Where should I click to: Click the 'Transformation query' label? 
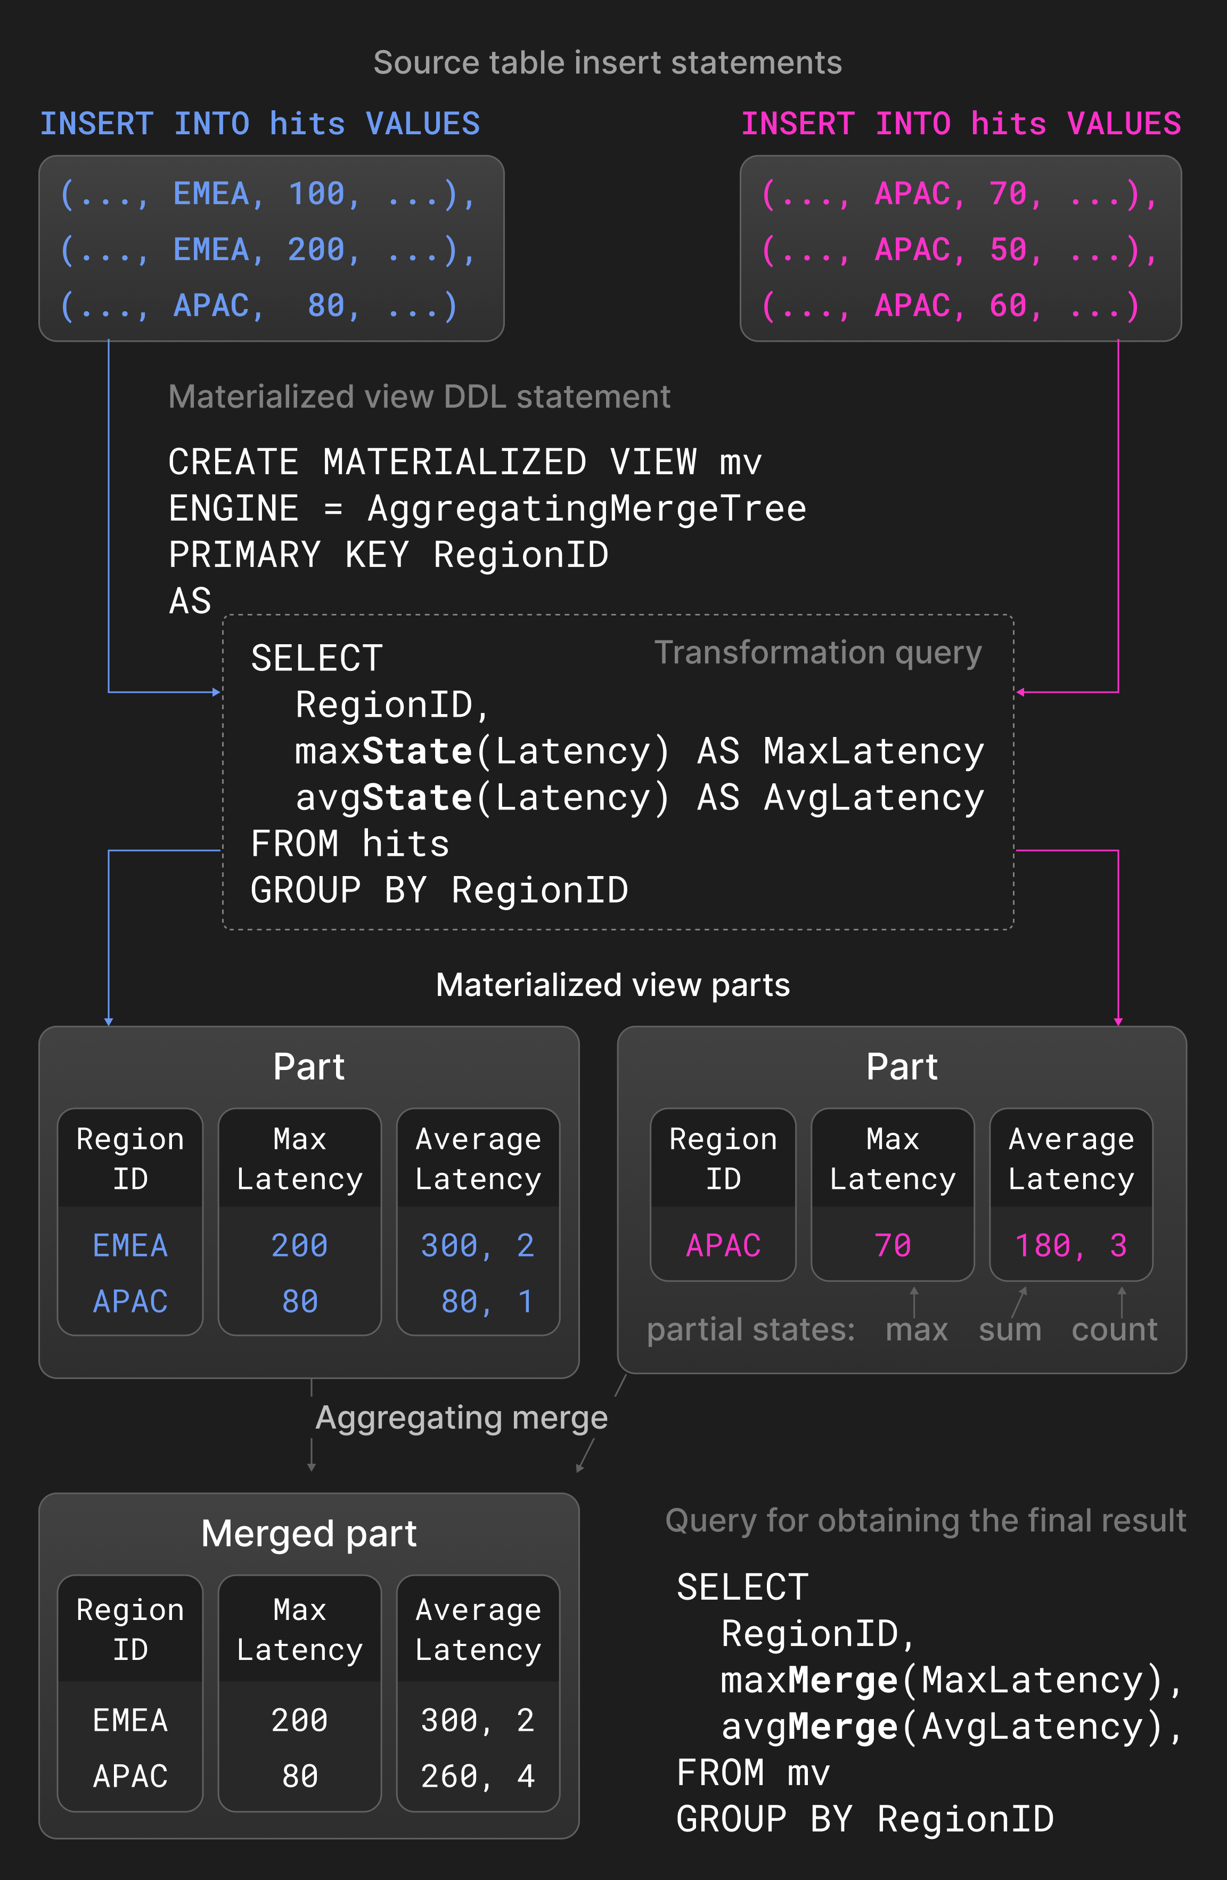817,652
